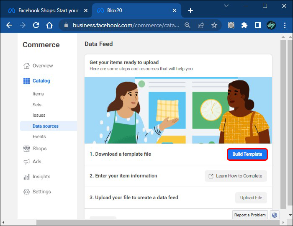Viewport: 293px width, 226px height.
Task: Click the Build Template button
Action: pyautogui.click(x=247, y=154)
